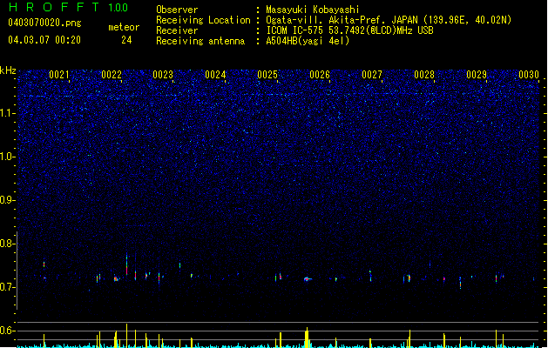Click the 0024 time marker

pyautogui.click(x=215, y=75)
